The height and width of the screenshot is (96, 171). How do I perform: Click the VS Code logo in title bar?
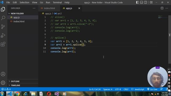point(2,2)
